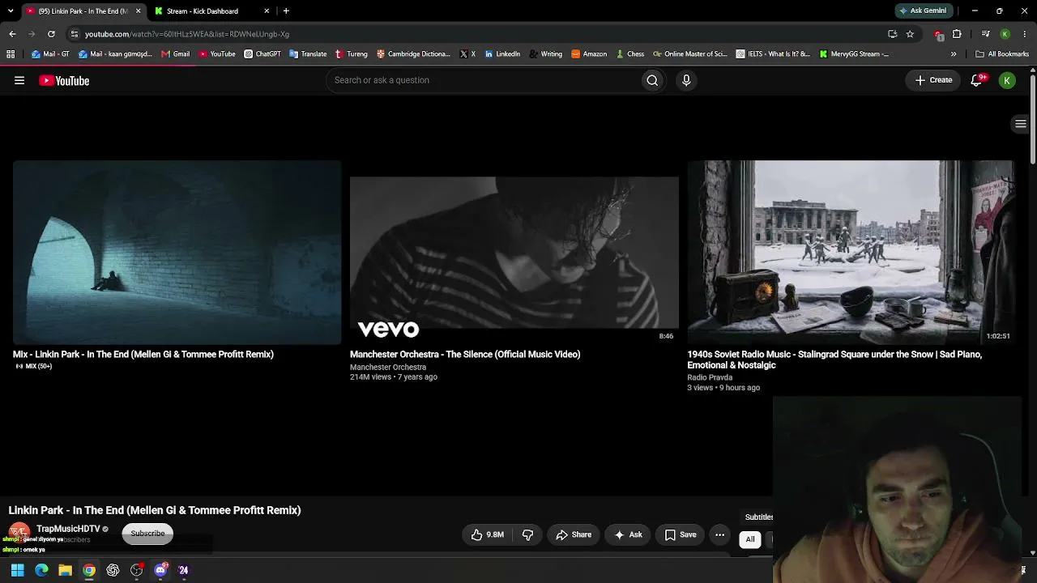The width and height of the screenshot is (1037, 583).
Task: Share the Linkin Park video
Action: click(x=574, y=534)
